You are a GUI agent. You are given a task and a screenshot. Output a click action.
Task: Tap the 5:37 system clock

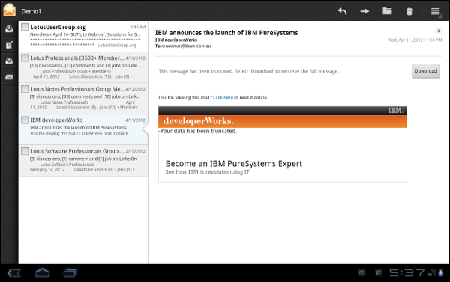(407, 272)
